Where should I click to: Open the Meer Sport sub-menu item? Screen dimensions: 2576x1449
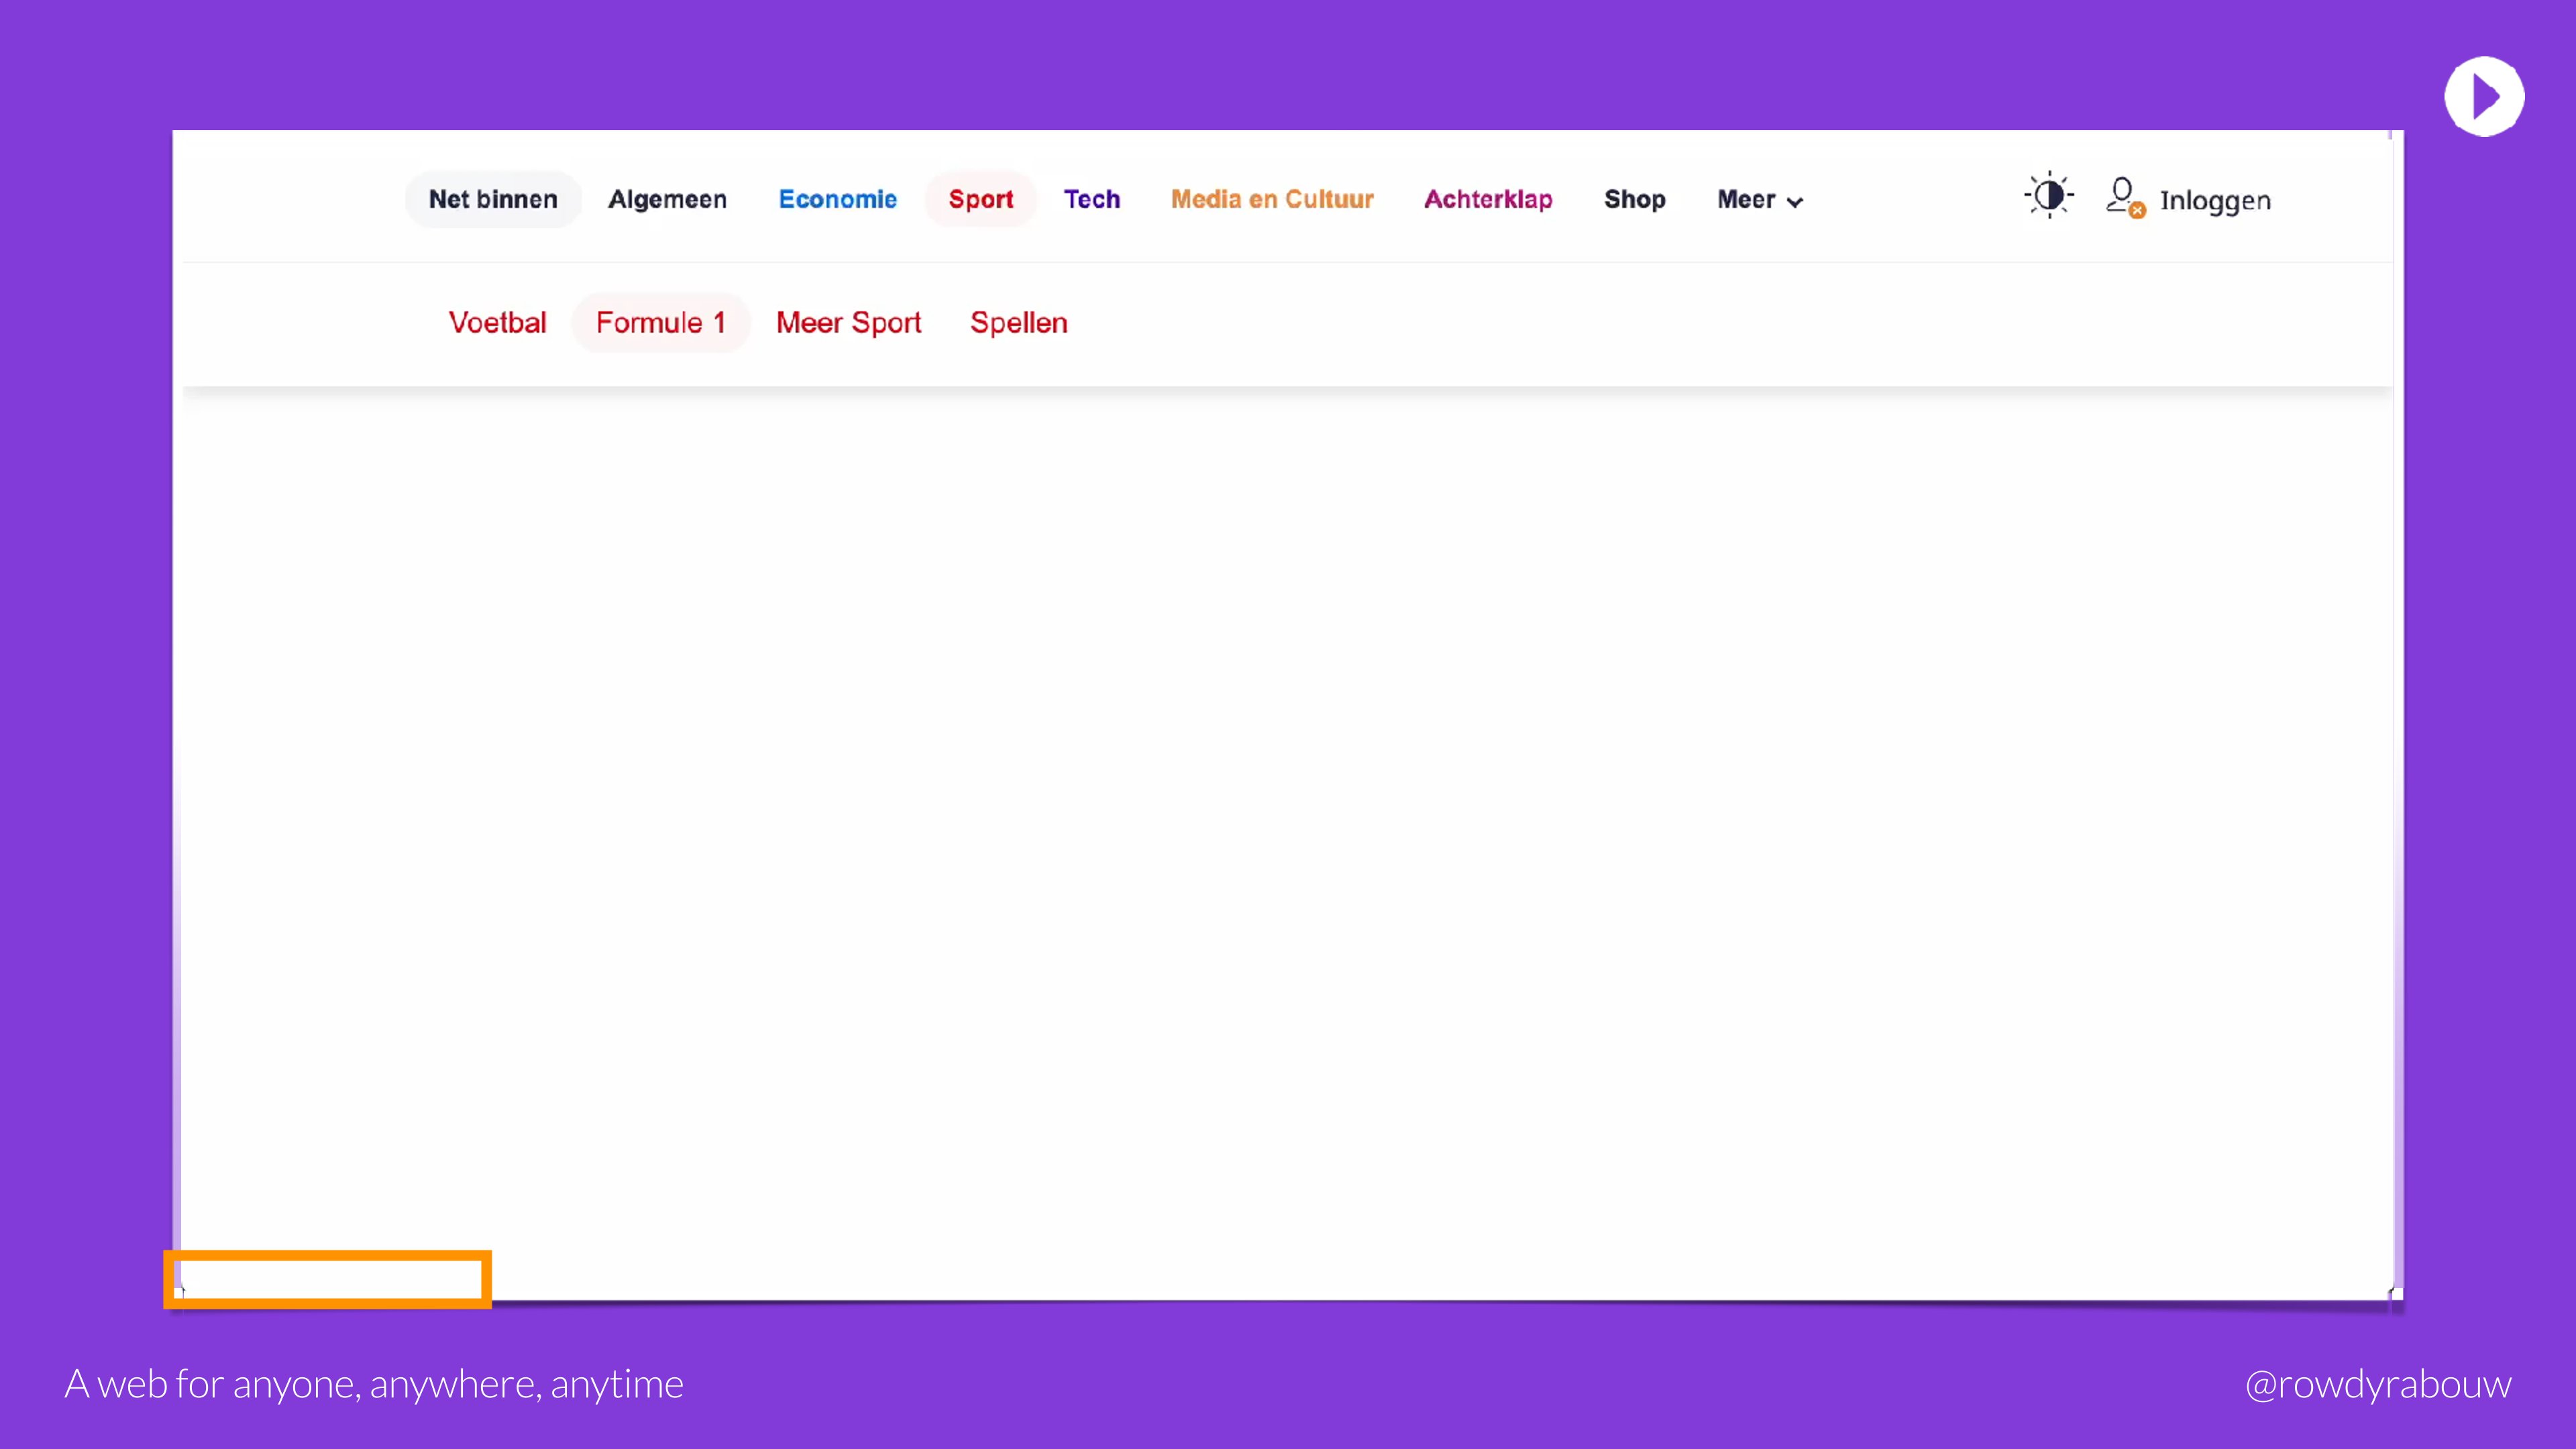click(848, 322)
